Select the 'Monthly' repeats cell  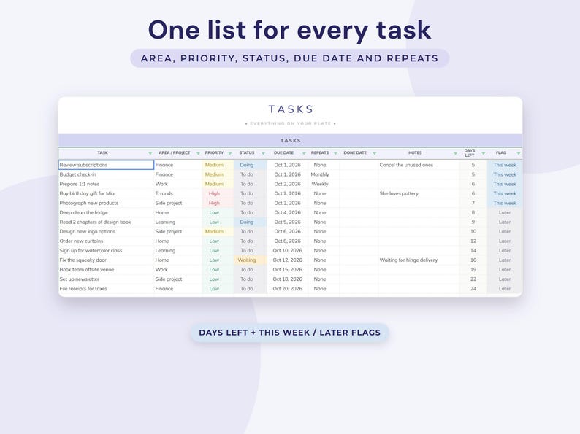point(324,174)
